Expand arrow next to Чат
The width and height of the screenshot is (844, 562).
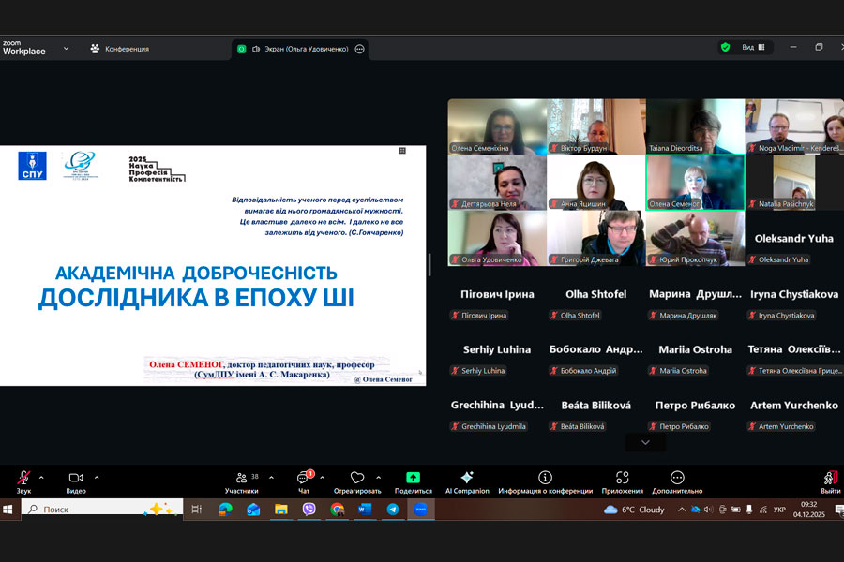pos(323,478)
